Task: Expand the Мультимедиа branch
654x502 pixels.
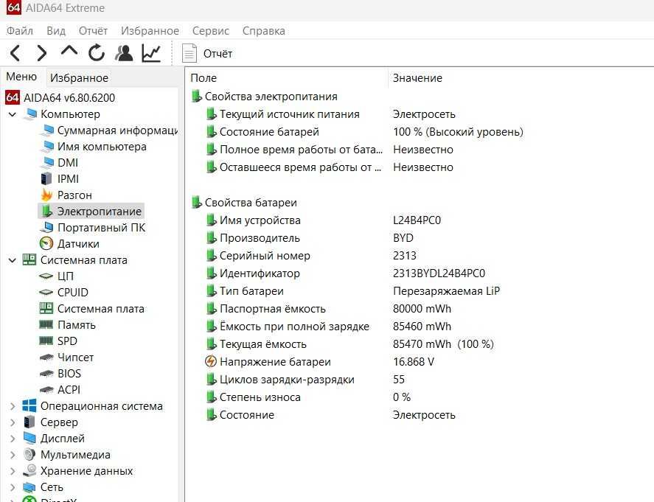Action: [x=13, y=455]
